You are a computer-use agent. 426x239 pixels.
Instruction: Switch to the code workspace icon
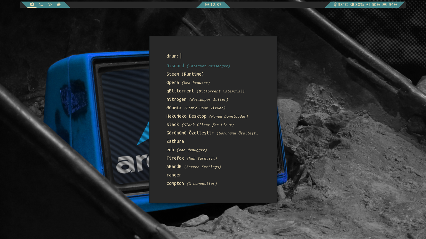tap(50, 4)
